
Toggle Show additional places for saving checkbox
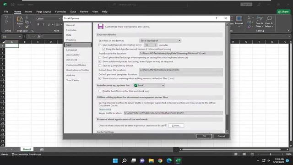pos(100,61)
